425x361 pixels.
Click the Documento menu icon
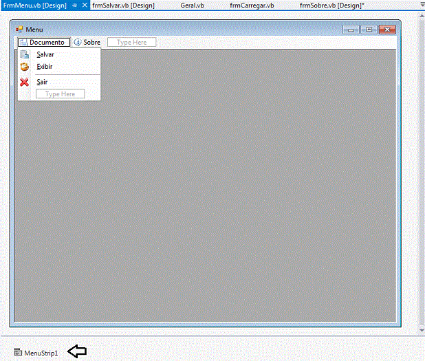point(23,42)
